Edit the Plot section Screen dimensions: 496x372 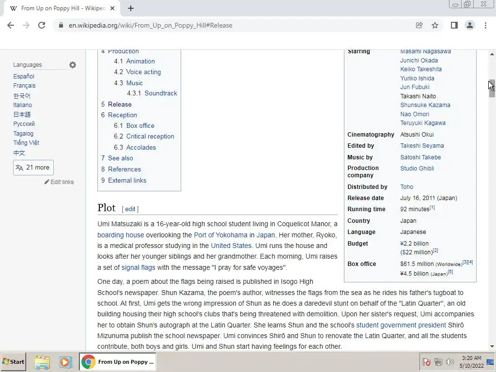[130, 209]
